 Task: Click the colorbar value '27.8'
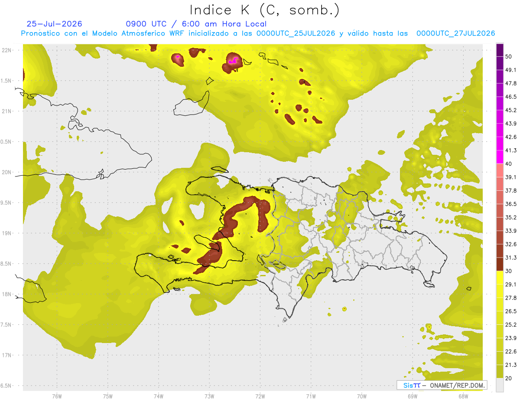[x=510, y=298]
